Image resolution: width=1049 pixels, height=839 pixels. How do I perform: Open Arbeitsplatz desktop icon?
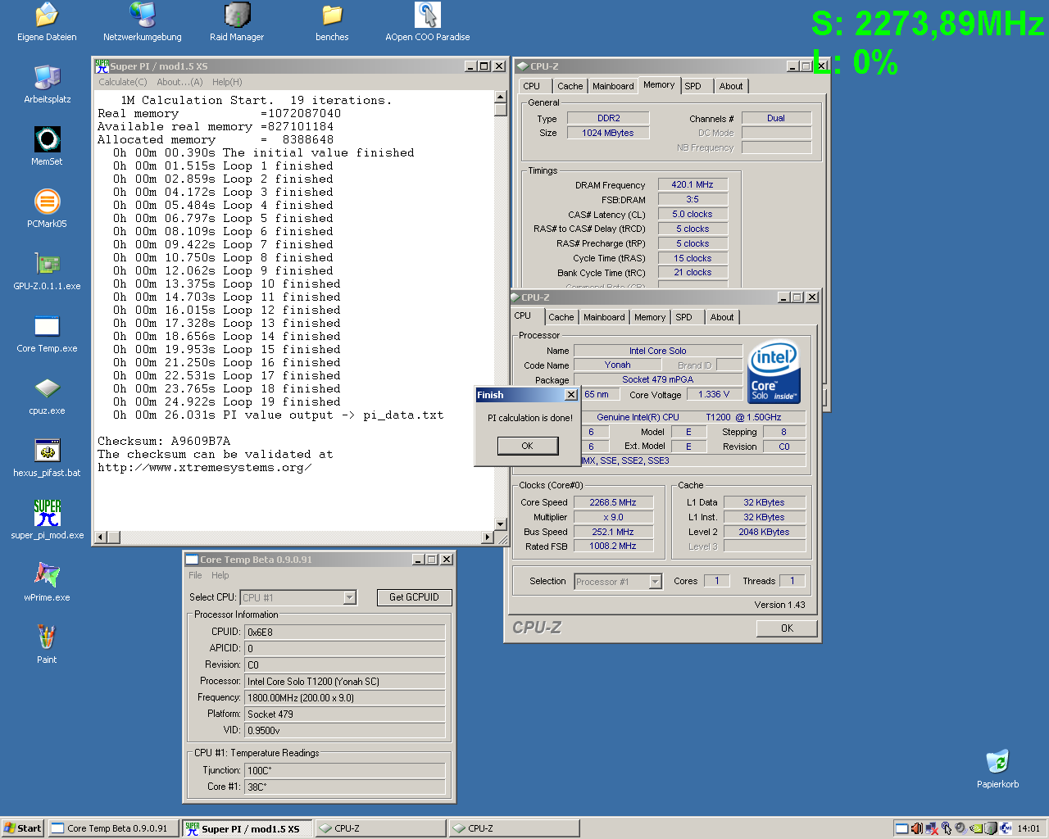pos(47,84)
